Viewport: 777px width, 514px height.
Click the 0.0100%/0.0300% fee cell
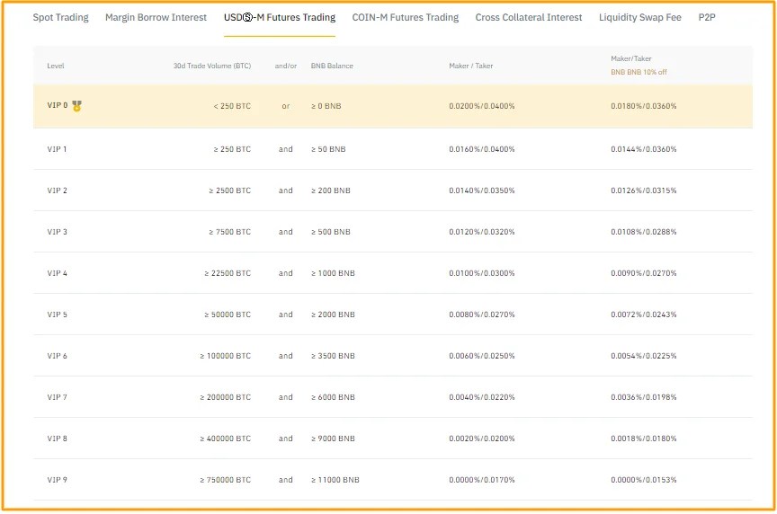pyautogui.click(x=482, y=273)
